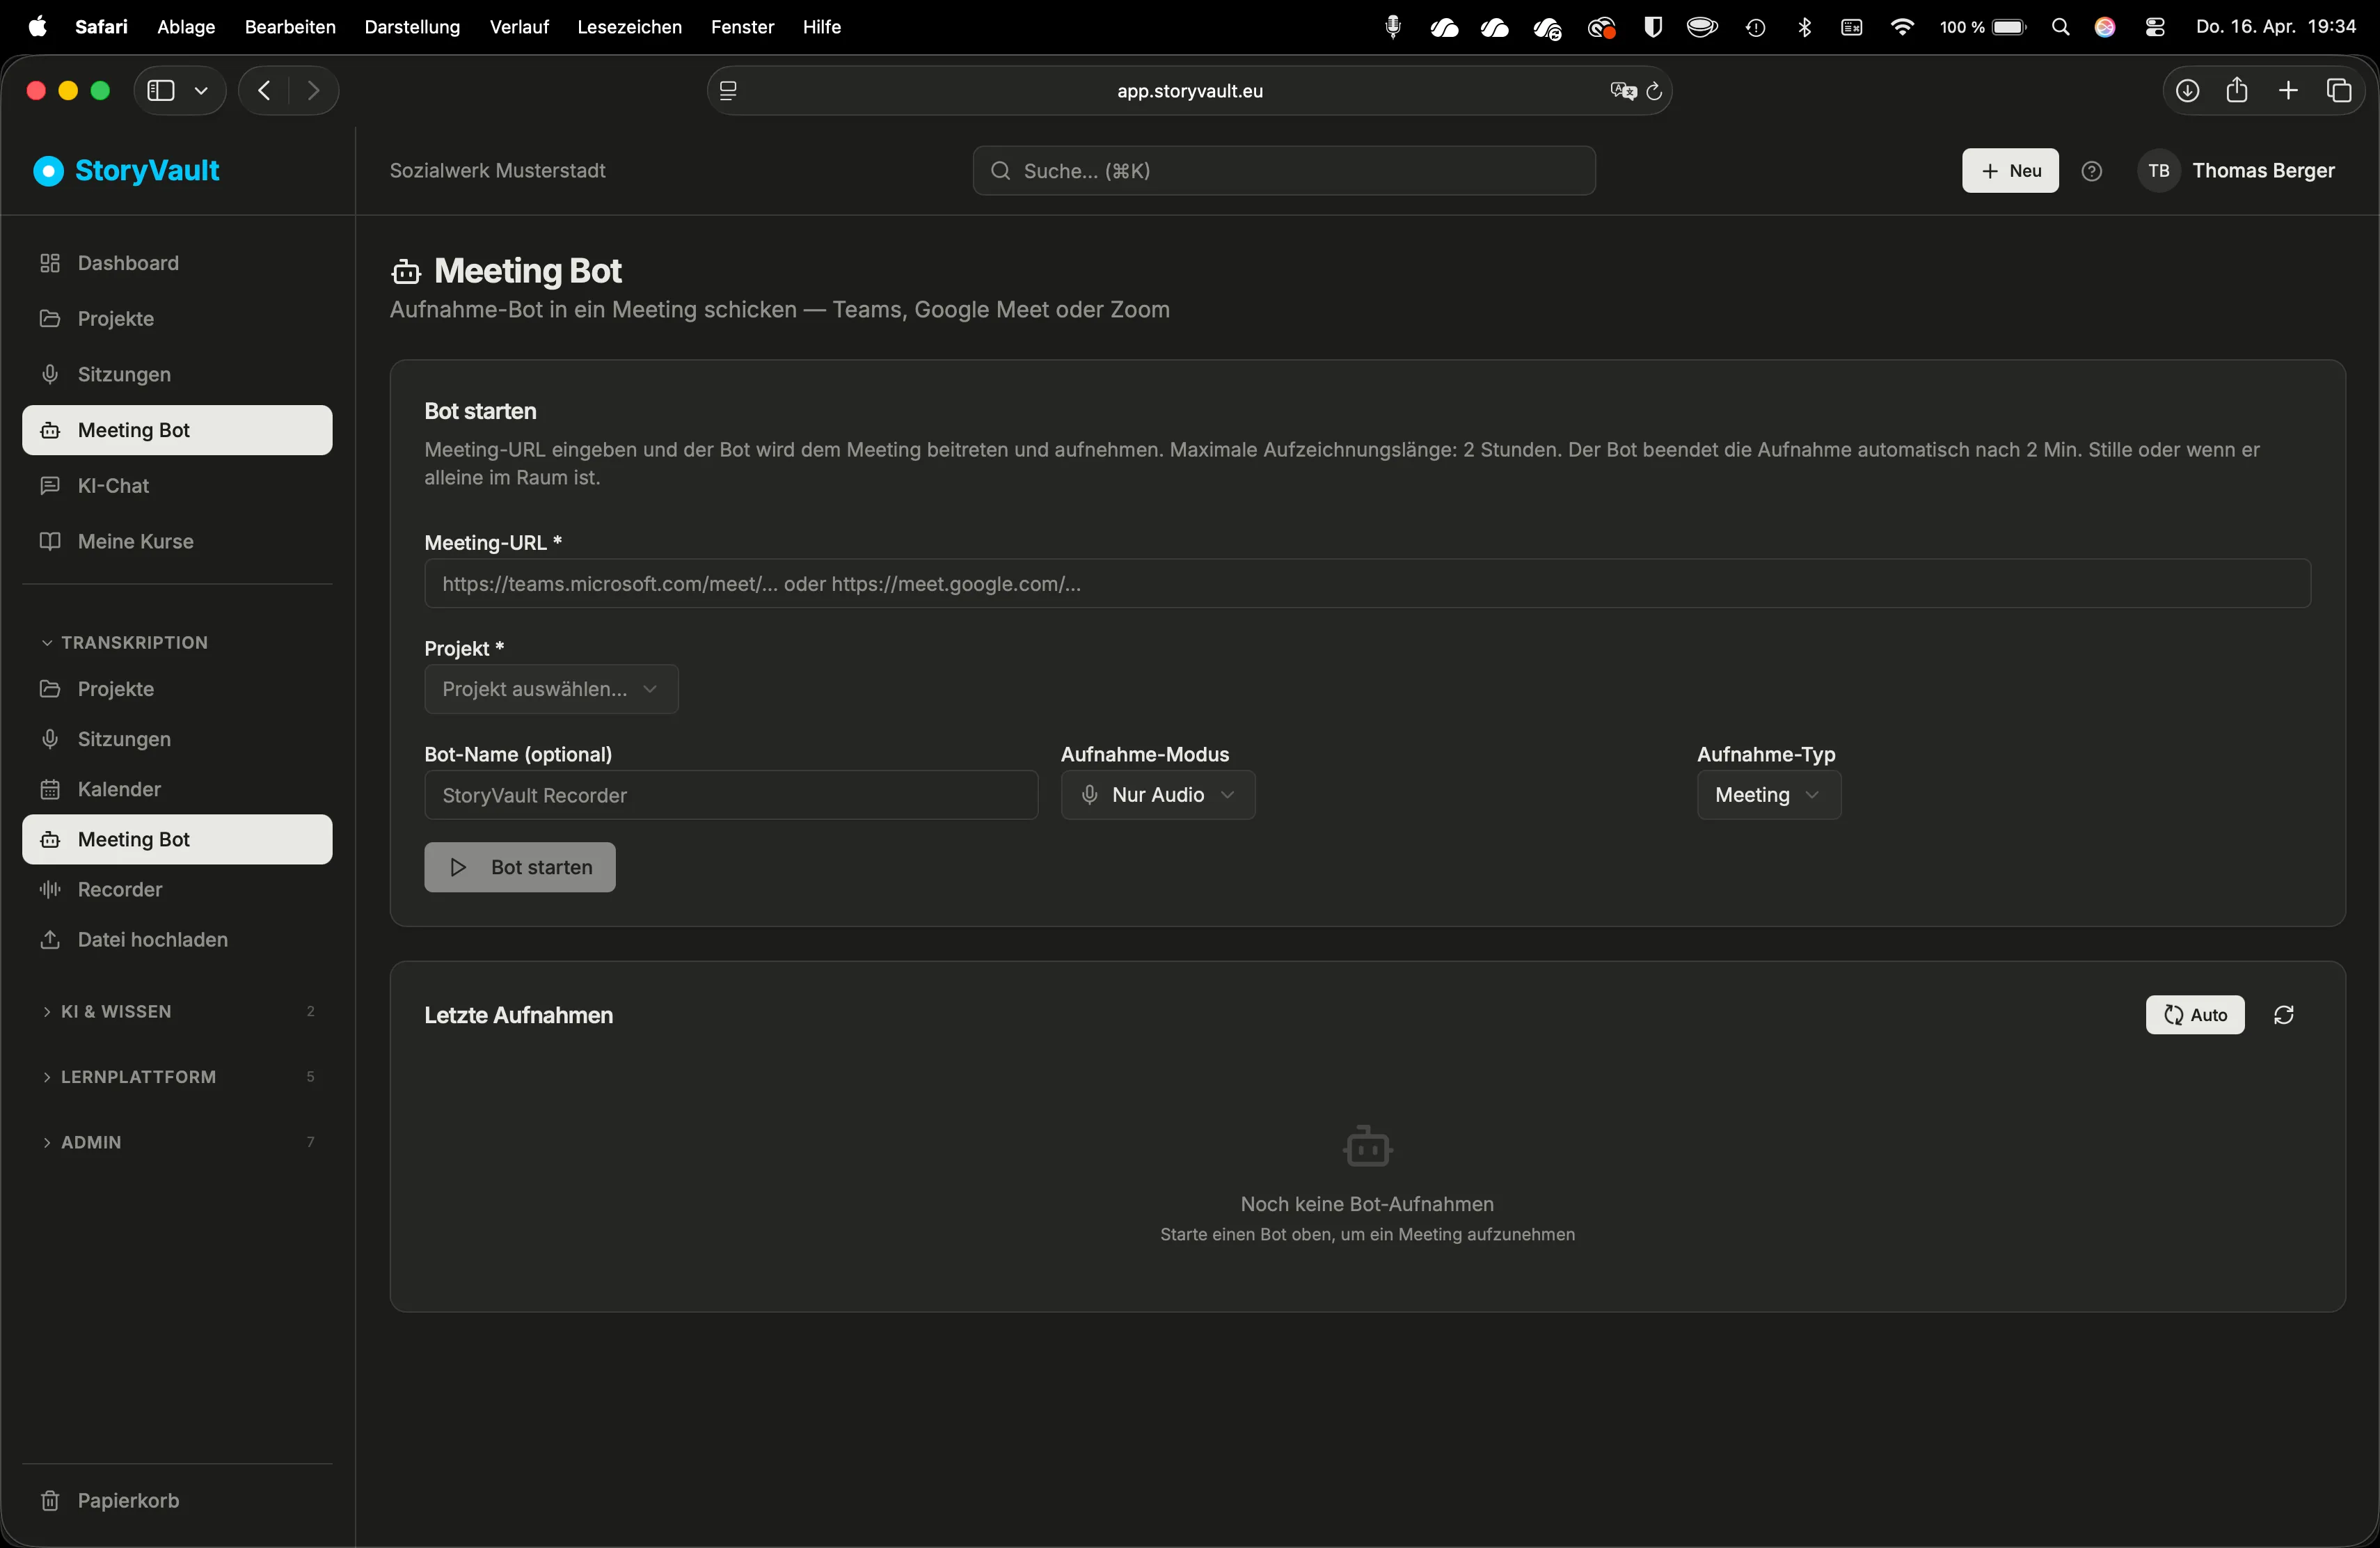2380x1548 pixels.
Task: Collapse the TRANSKRIPTION section
Action: coord(124,643)
